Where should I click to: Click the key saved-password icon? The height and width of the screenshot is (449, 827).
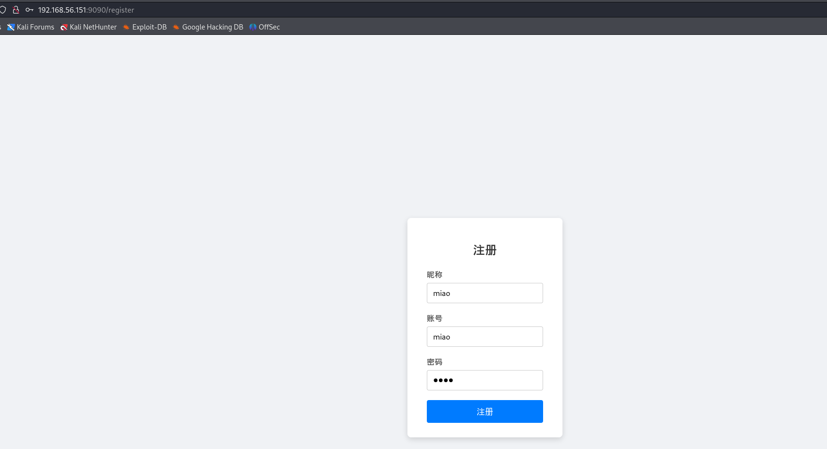29,10
